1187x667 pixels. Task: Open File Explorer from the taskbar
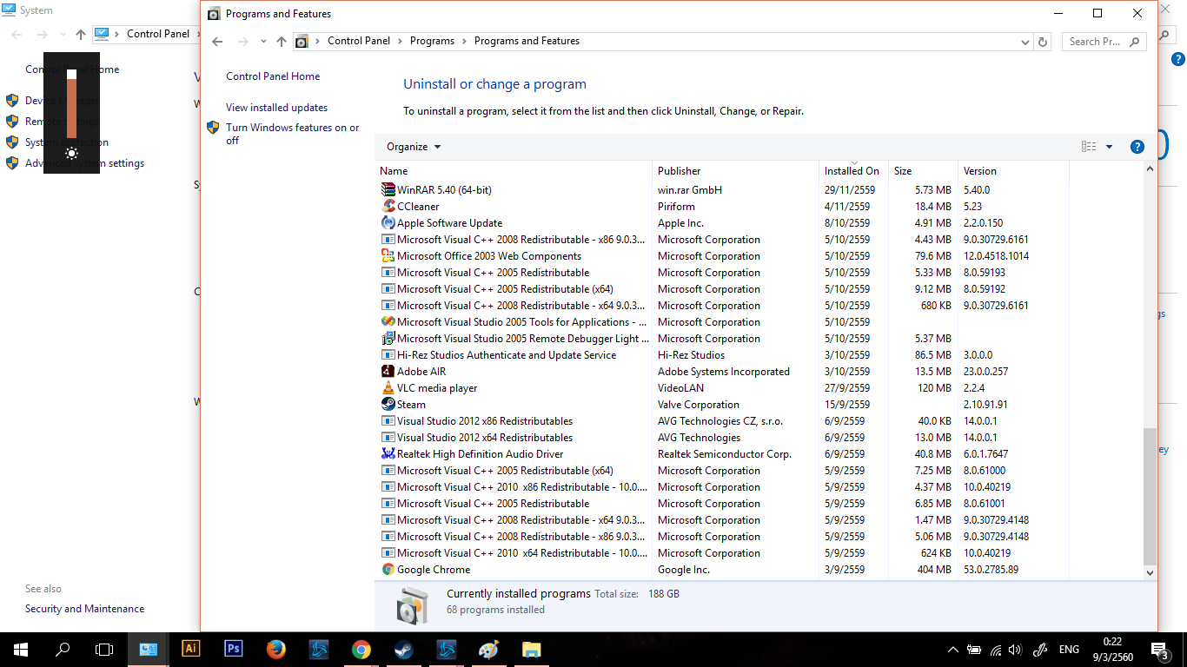point(531,649)
